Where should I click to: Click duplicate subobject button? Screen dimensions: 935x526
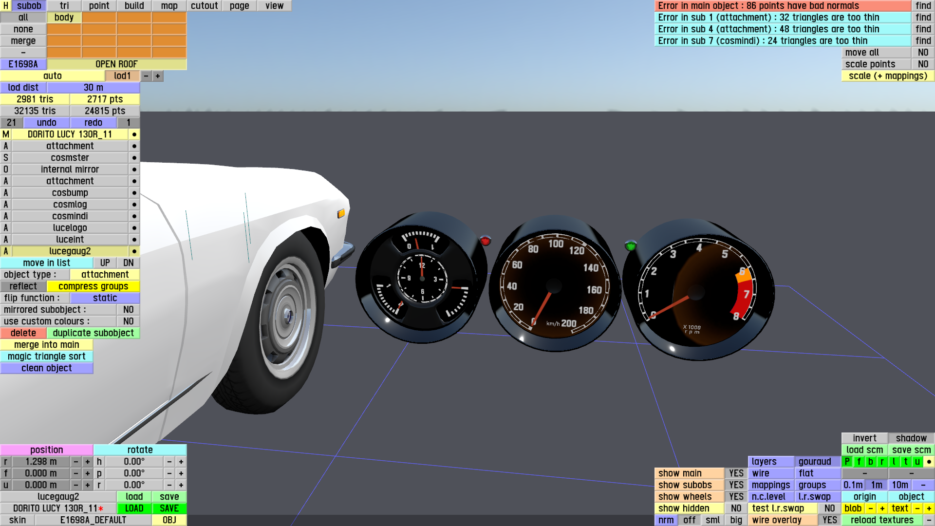[93, 333]
